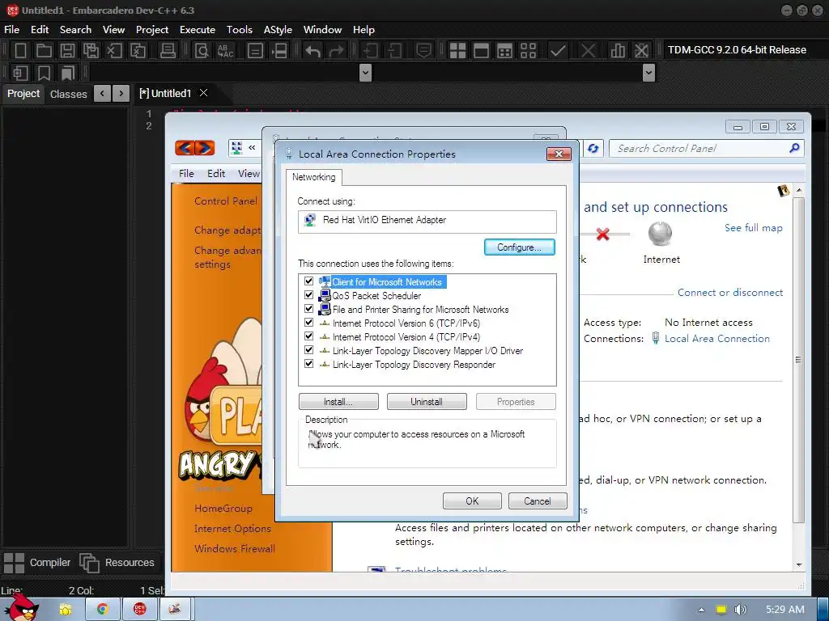Image resolution: width=829 pixels, height=621 pixels.
Task: Click the New file icon in Dev-C++ toolbar
Action: pyautogui.click(x=20, y=51)
